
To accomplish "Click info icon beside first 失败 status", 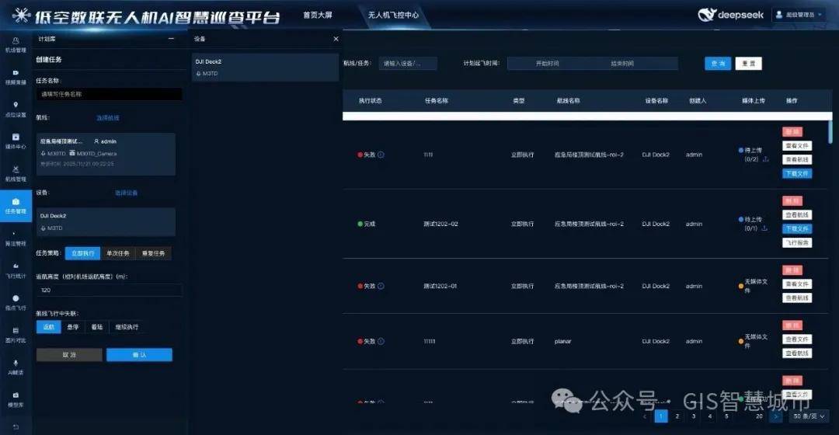I will point(381,155).
